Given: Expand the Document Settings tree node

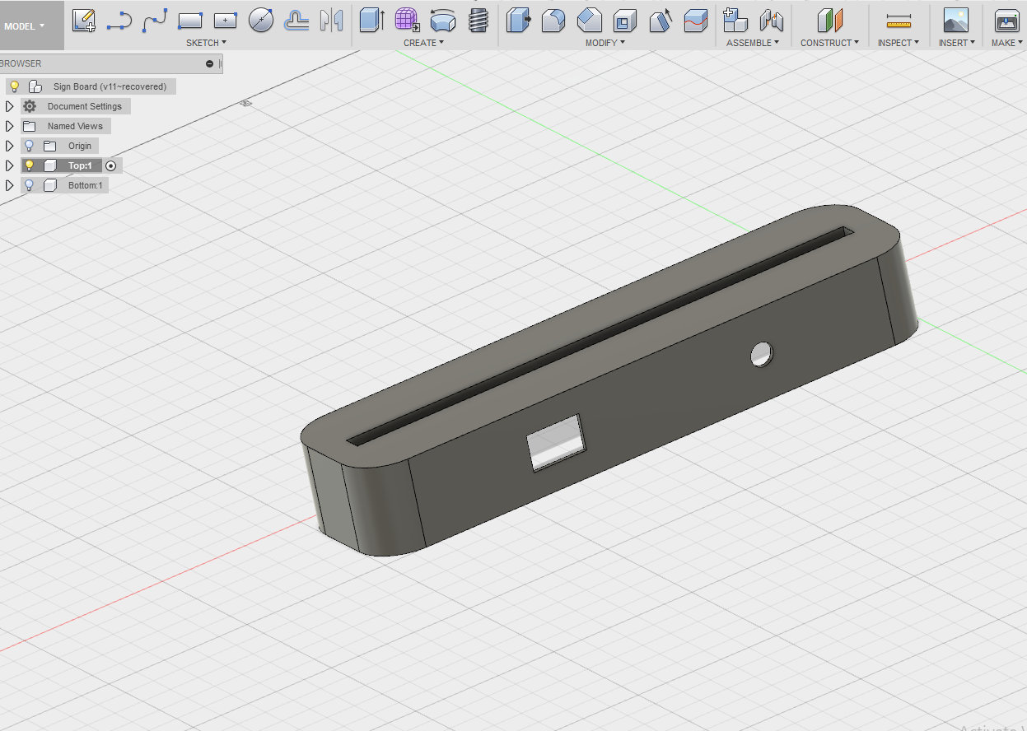Looking at the screenshot, I should click(10, 106).
